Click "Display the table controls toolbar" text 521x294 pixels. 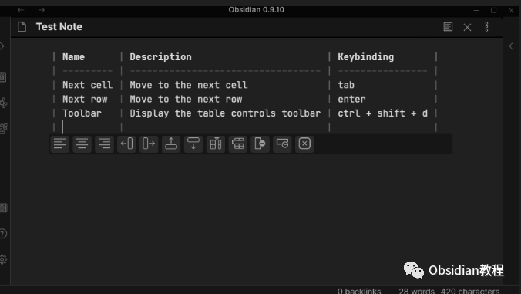(x=225, y=113)
